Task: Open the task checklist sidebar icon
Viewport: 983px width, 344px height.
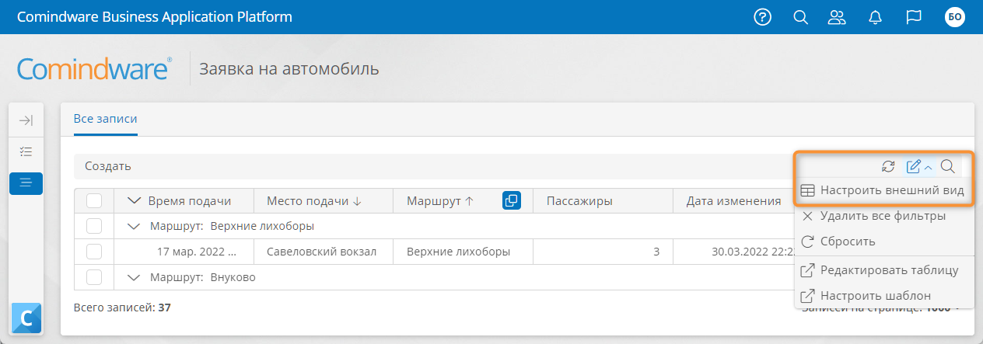Action: click(x=26, y=151)
